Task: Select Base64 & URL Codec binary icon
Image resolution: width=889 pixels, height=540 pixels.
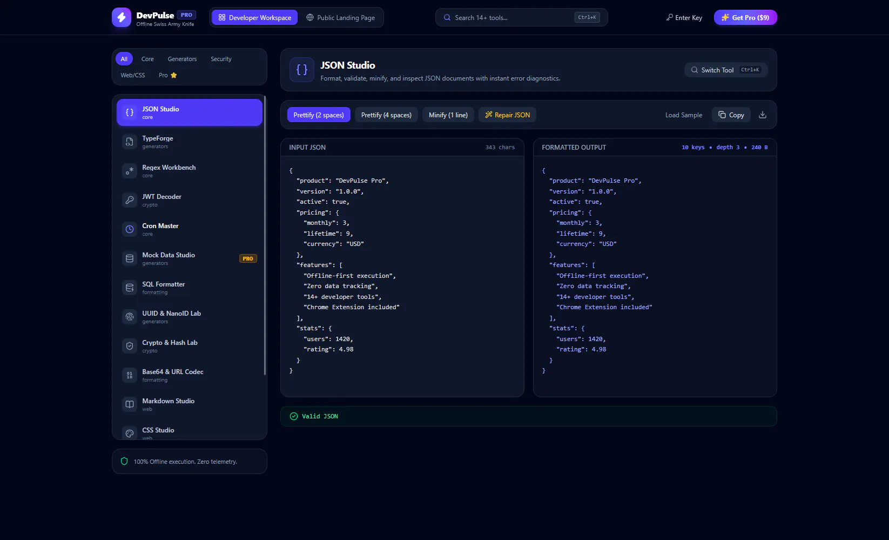Action: pyautogui.click(x=130, y=375)
